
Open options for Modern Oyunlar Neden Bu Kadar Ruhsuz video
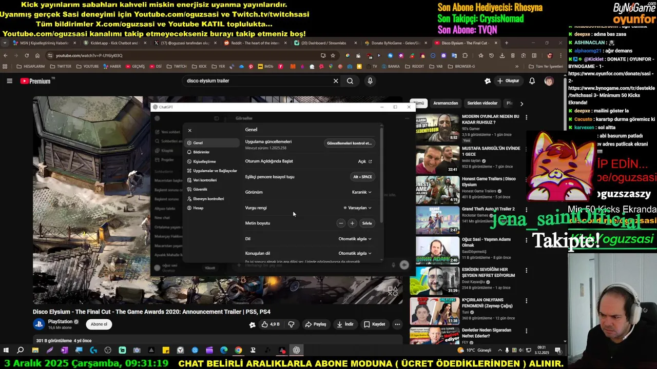click(x=526, y=118)
